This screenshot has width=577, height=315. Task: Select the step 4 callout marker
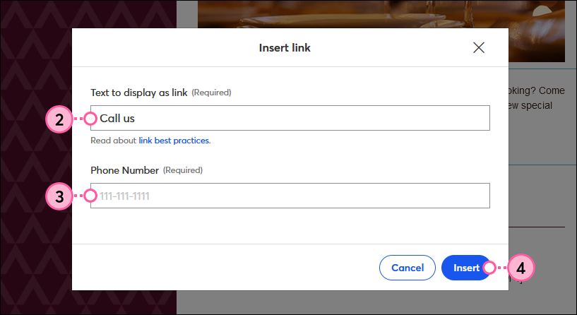pyautogui.click(x=521, y=268)
